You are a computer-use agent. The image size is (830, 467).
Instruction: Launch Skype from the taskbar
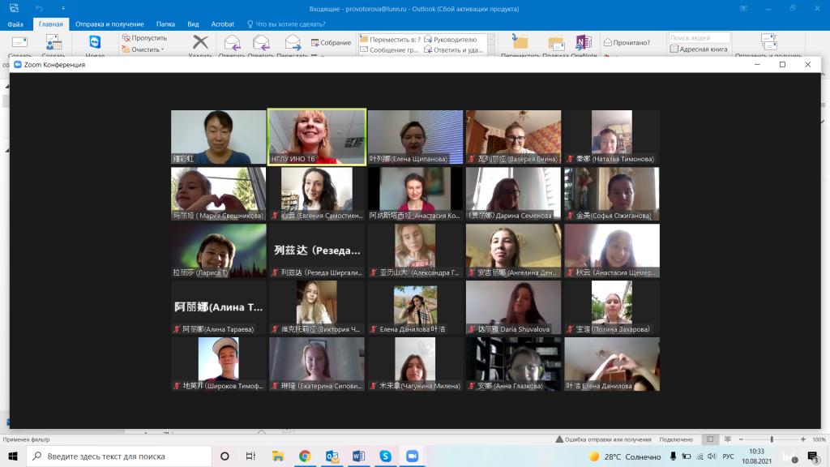(385, 456)
